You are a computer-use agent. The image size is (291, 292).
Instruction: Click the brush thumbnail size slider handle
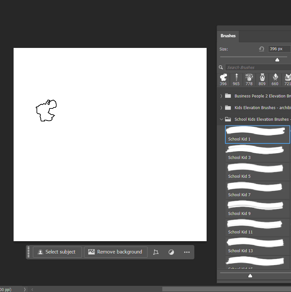tap(250, 276)
